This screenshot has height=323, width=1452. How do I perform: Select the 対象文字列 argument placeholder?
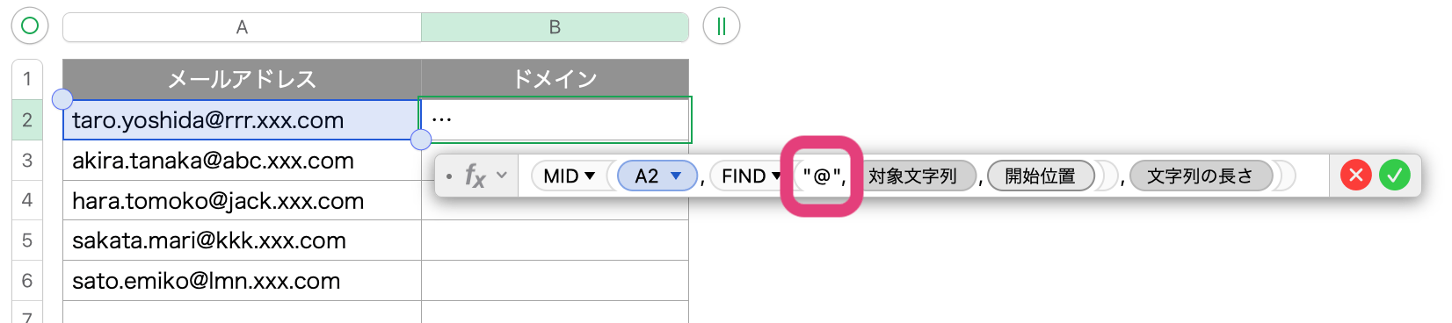pyautogui.click(x=914, y=176)
